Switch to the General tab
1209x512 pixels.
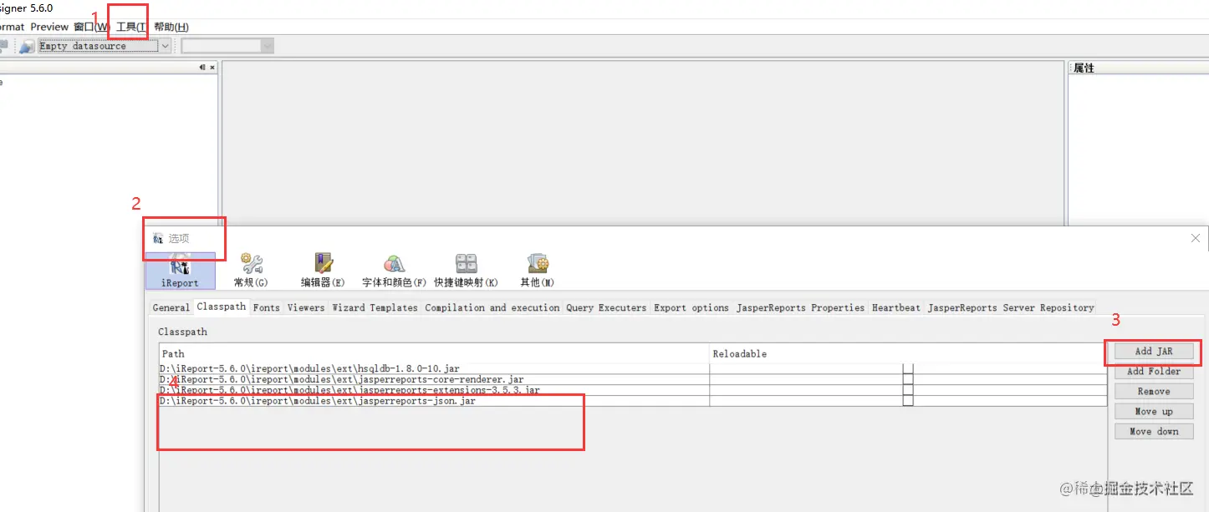[171, 308]
